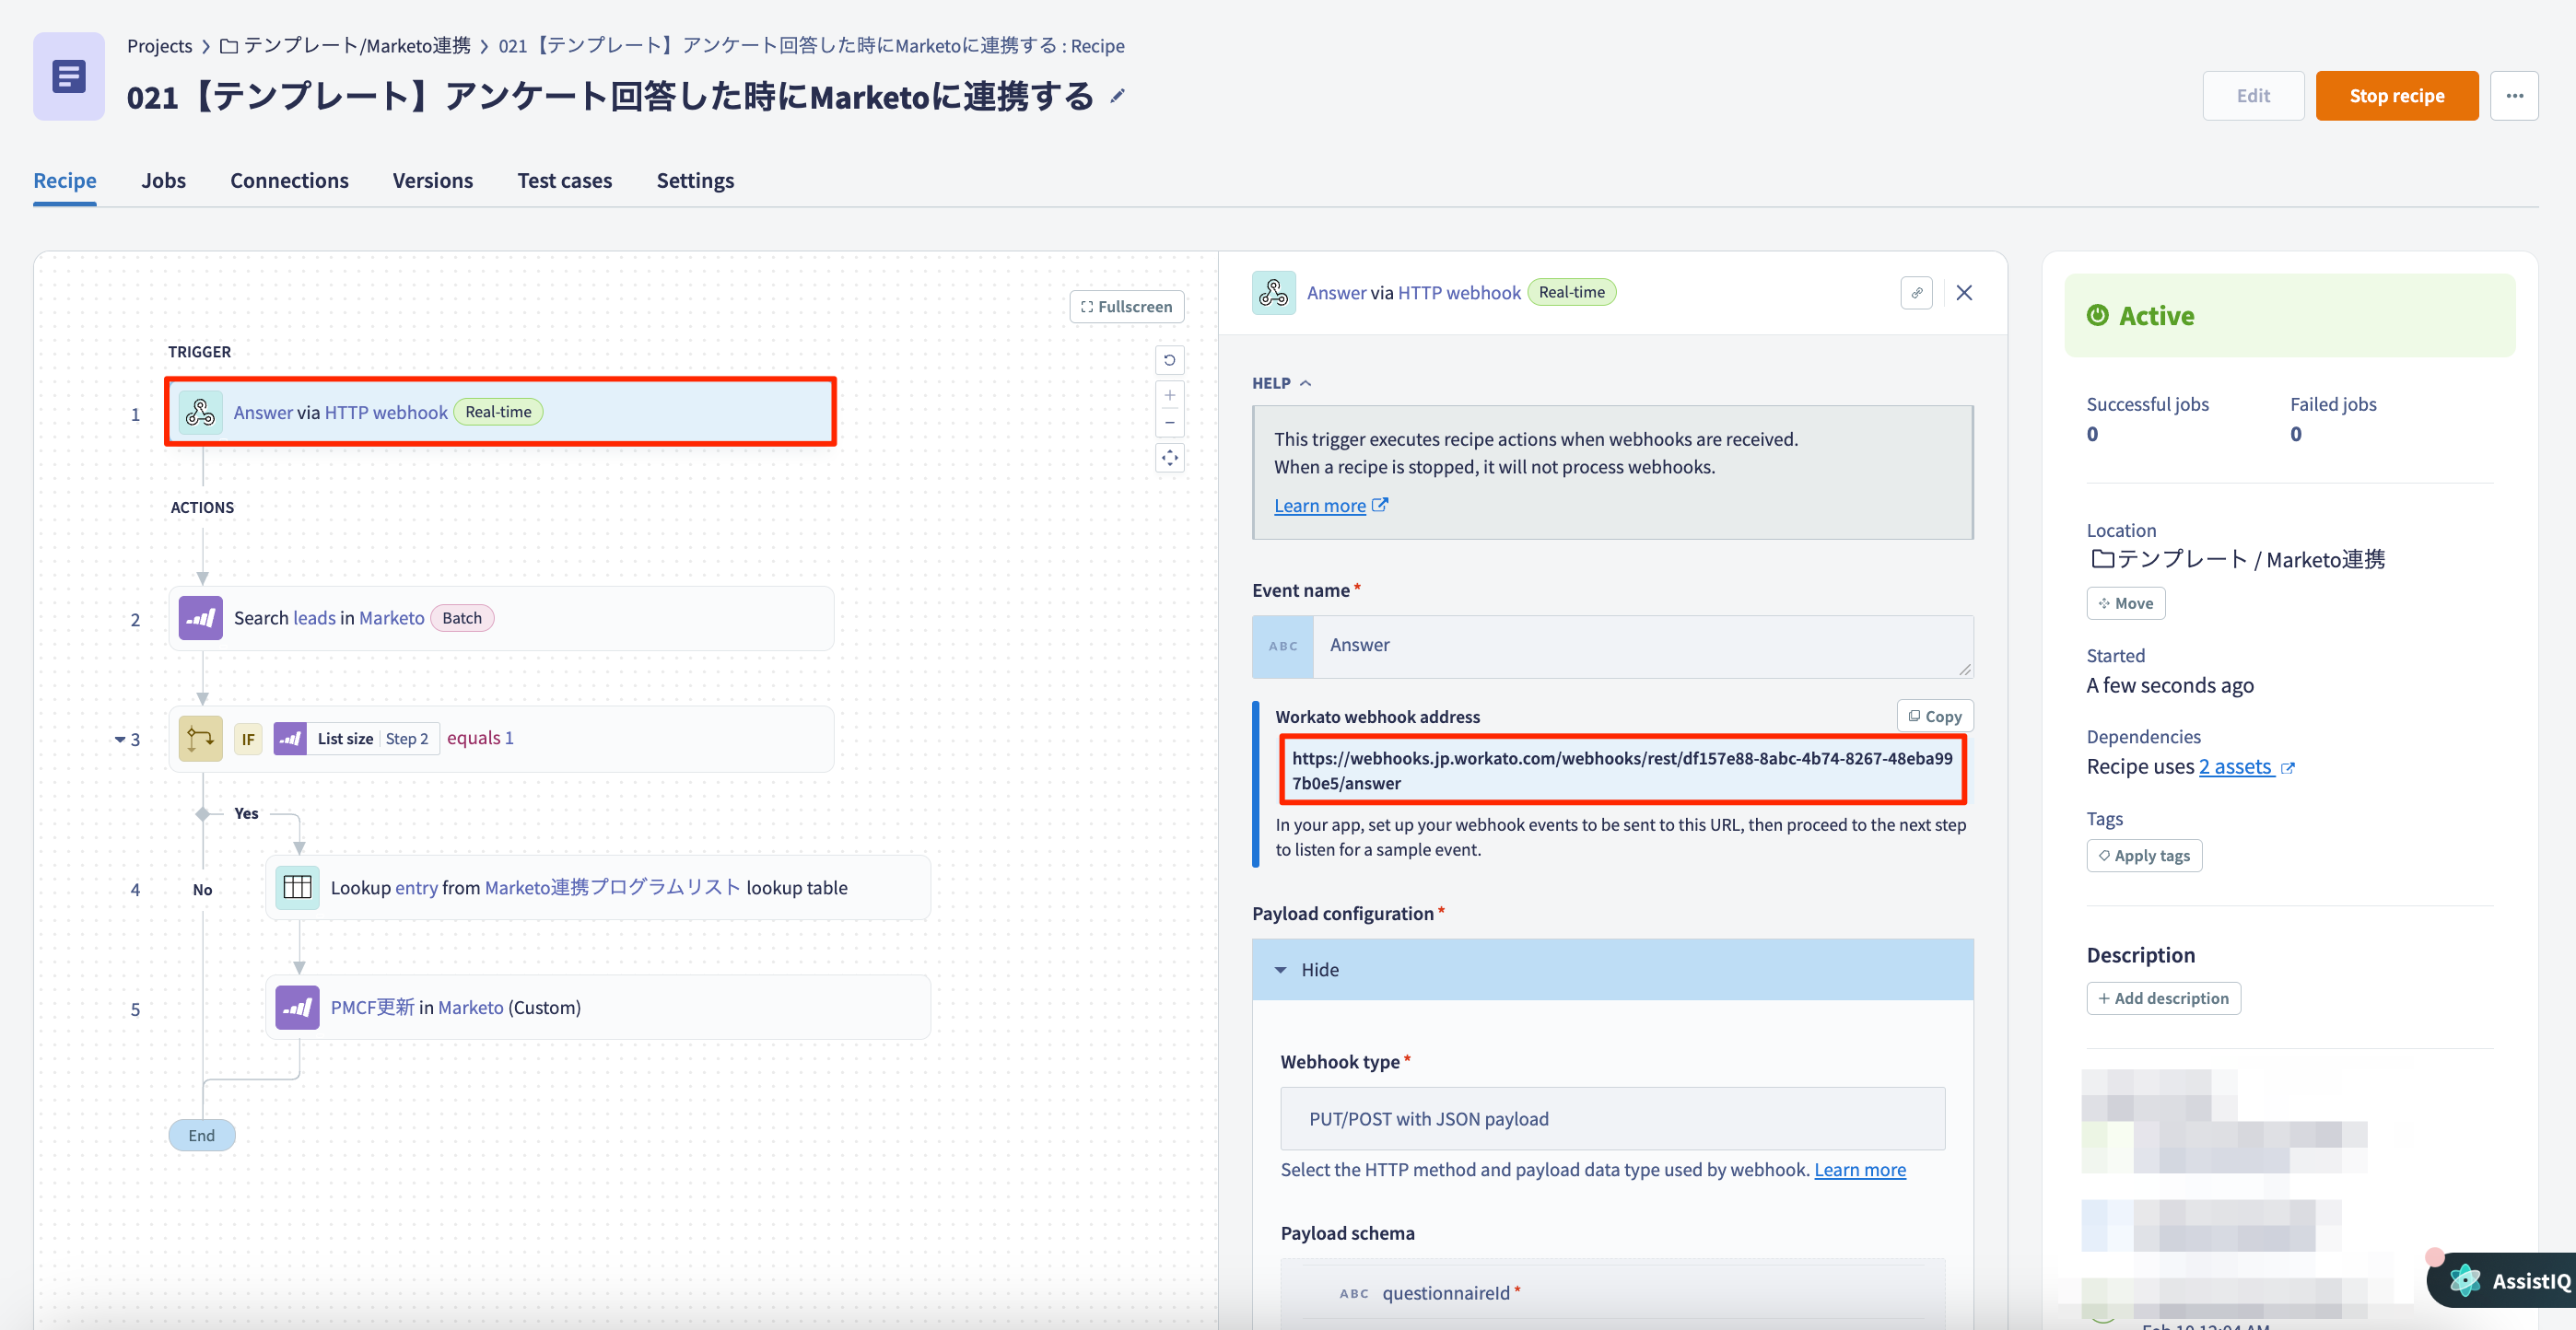Image resolution: width=2576 pixels, height=1330 pixels.
Task: Click the pencil icon to rename recipe
Action: (1118, 97)
